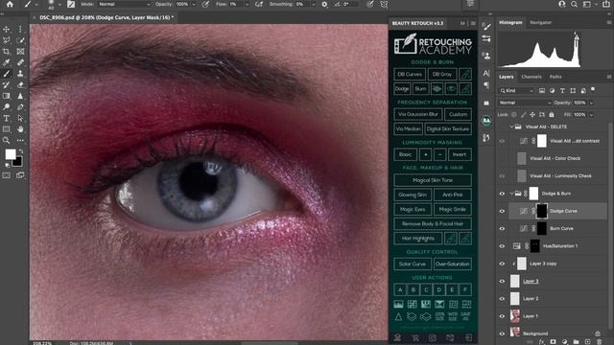
Task: Select the Dodge Curve layer mask thumbnail
Action: (541, 211)
